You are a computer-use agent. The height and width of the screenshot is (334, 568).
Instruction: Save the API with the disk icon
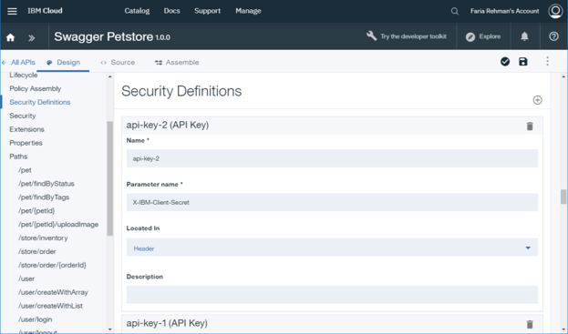click(x=523, y=62)
